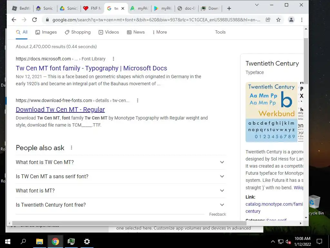Click the address bar URL
Screen dimensions: 330x248
tap(156, 20)
